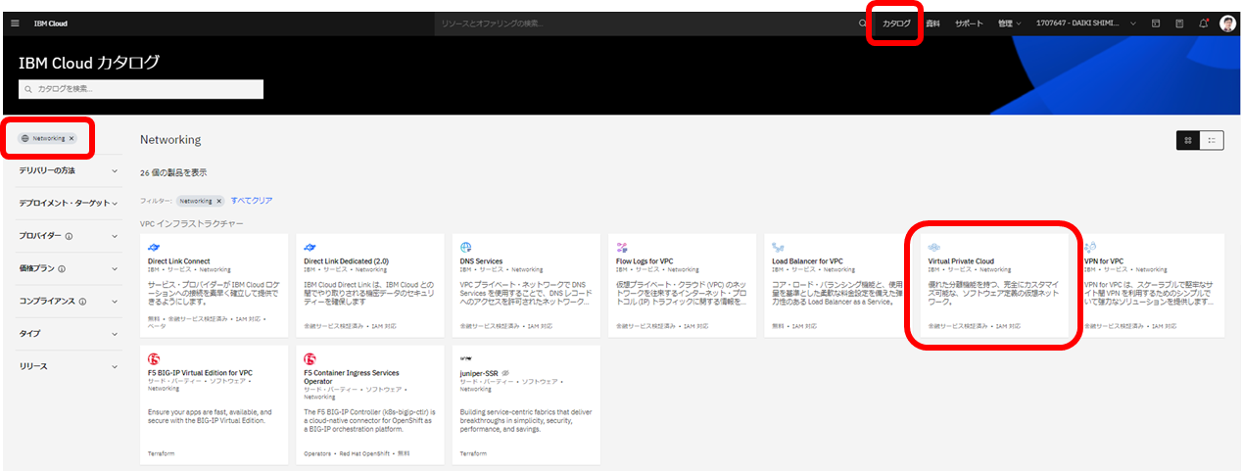
Task: Open the Load Balancer for VPC tile title
Action: tap(807, 261)
